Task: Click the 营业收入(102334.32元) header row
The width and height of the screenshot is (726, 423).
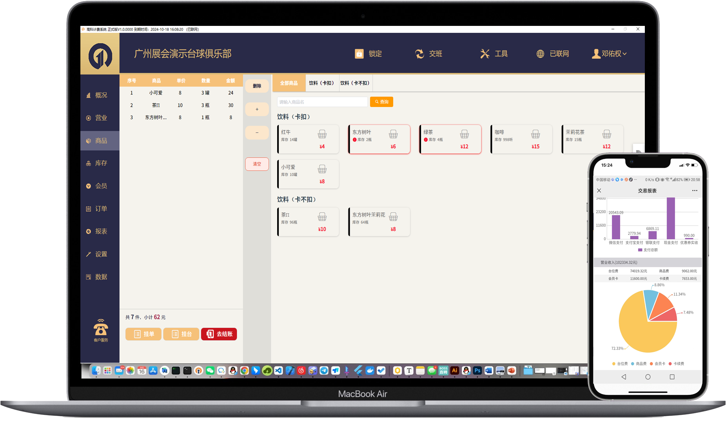Action: pyautogui.click(x=648, y=263)
